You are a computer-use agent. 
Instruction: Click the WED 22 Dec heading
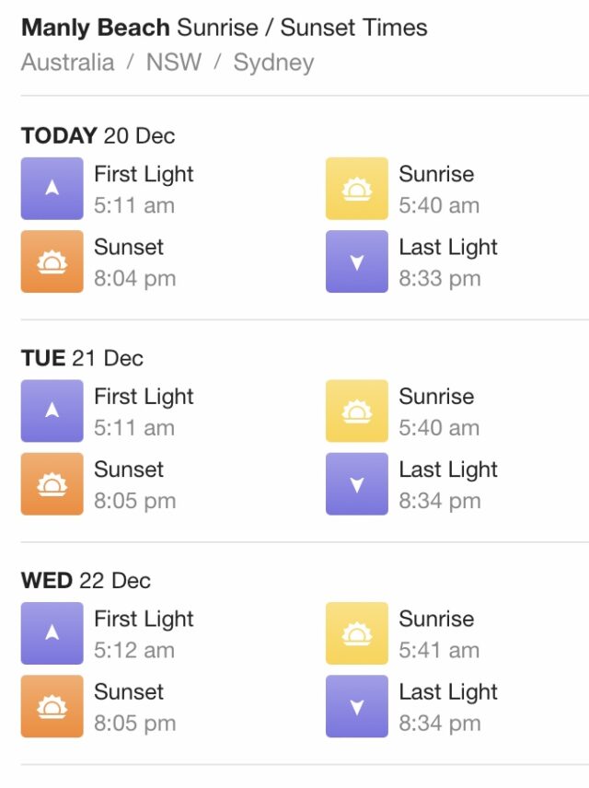86,581
